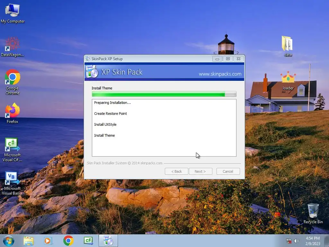Image resolution: width=329 pixels, height=247 pixels.
Task: Select 'Create Restore Point' log line
Action: click(111, 114)
